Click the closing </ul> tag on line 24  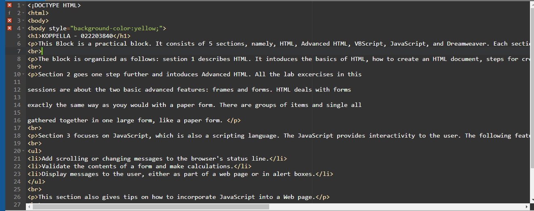coord(36,182)
